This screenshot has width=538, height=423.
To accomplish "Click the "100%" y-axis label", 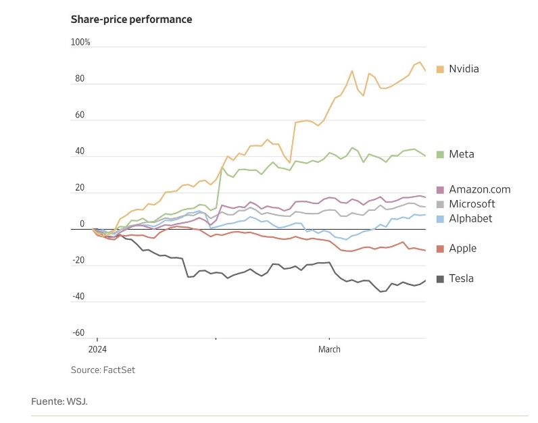I will (80, 43).
